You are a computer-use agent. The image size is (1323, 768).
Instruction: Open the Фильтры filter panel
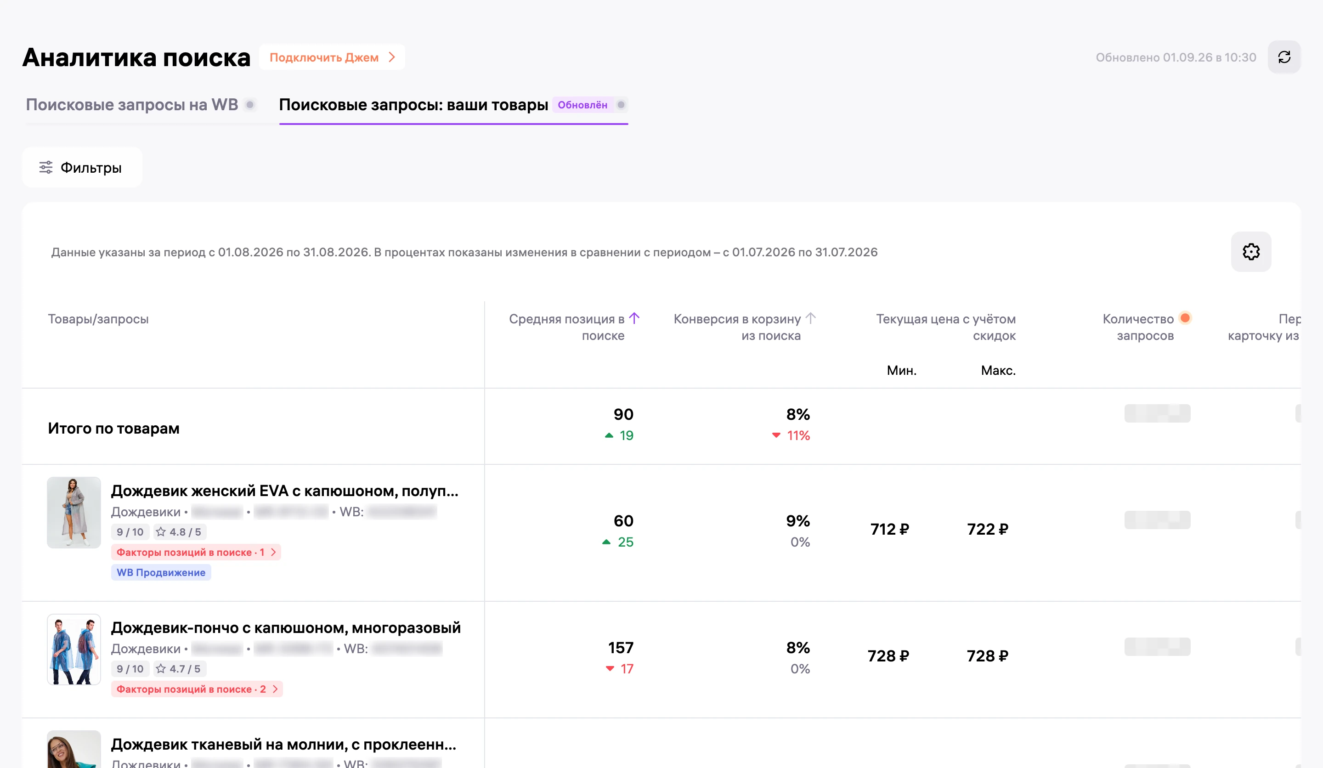(82, 168)
